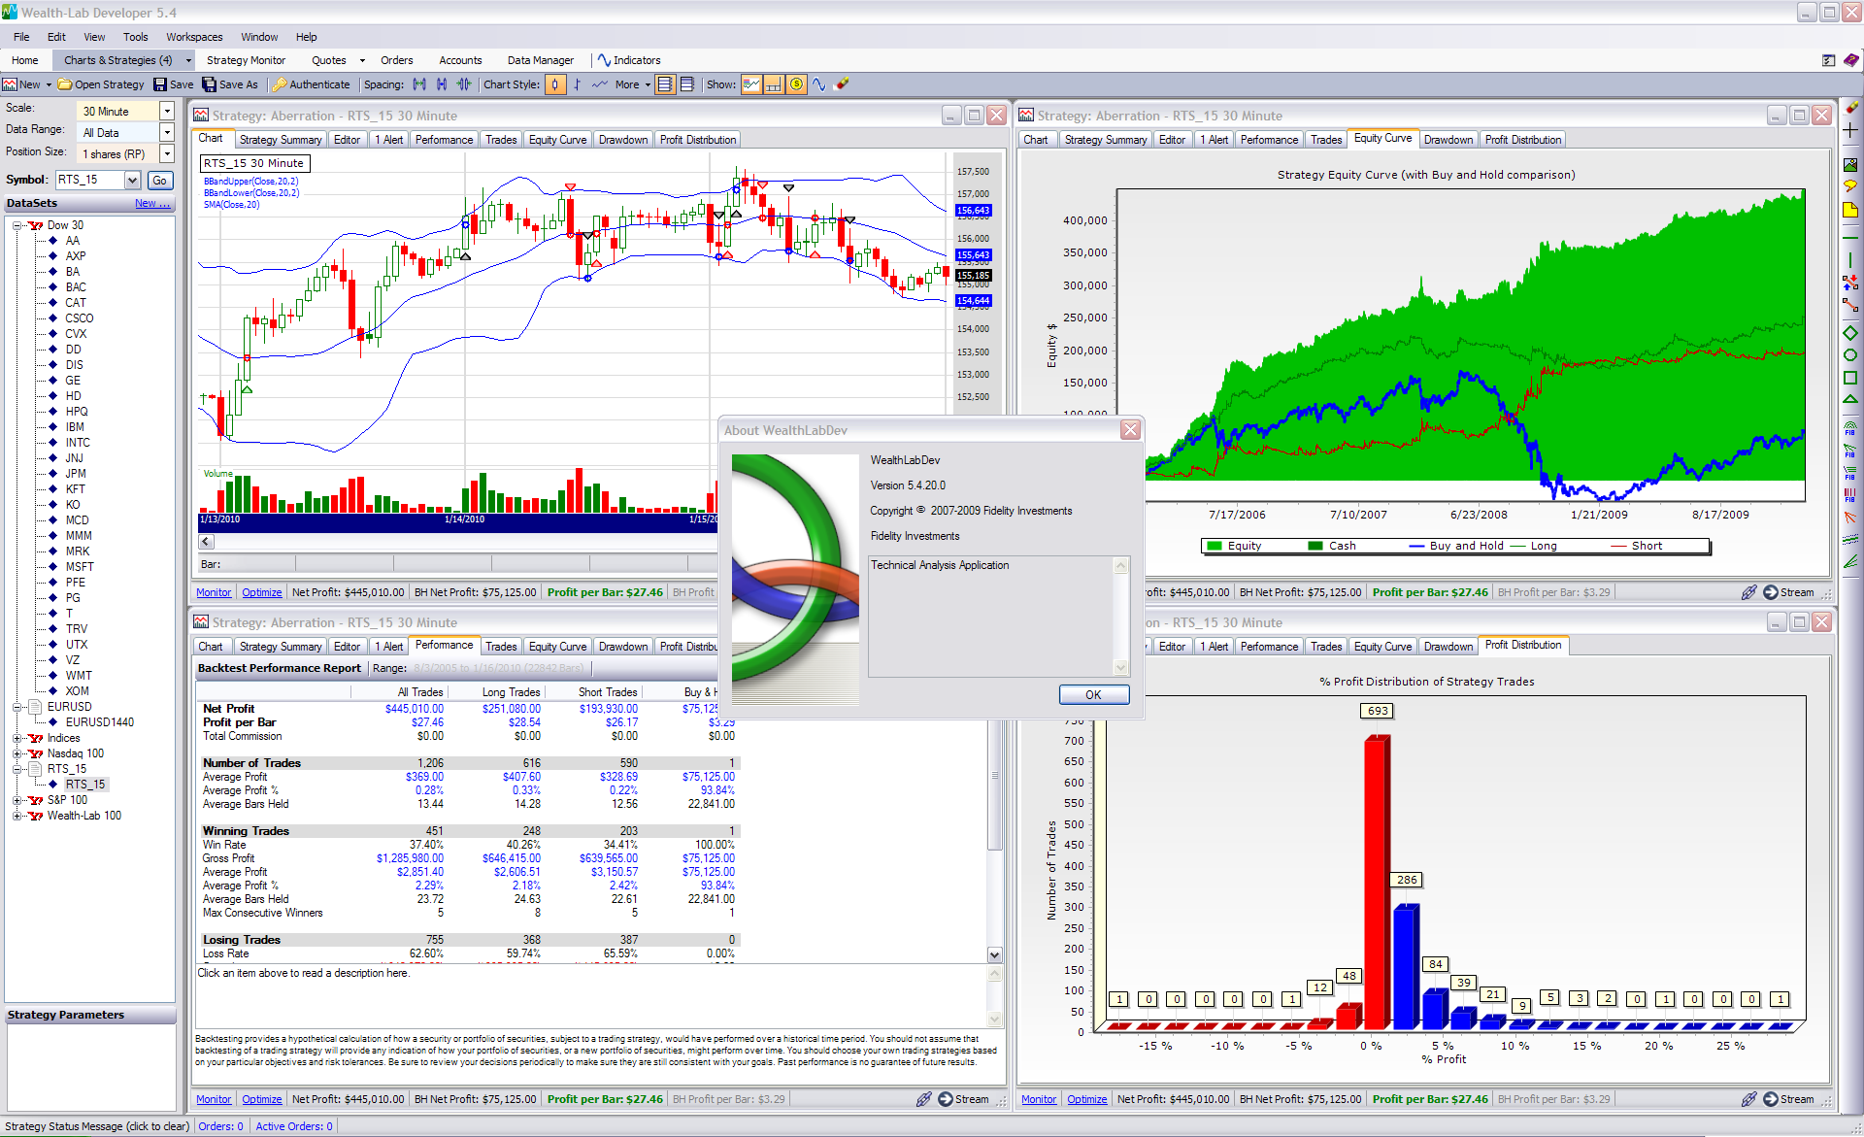The width and height of the screenshot is (1864, 1137).
Task: Select the speech bubble annotation tool
Action: point(1850,186)
